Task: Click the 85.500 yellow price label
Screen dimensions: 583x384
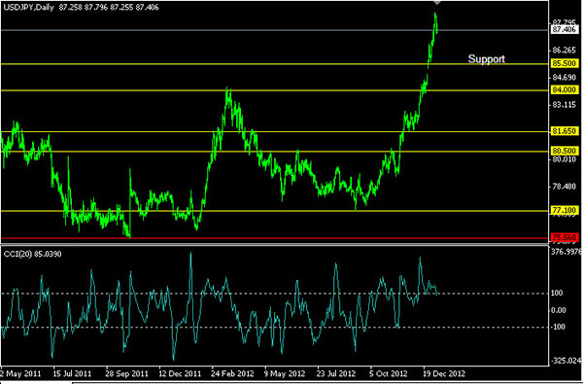Action: 565,63
